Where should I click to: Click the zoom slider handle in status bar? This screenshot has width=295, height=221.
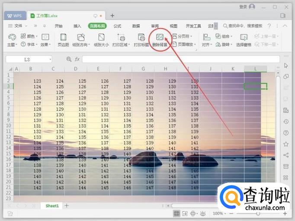click(x=258, y=213)
